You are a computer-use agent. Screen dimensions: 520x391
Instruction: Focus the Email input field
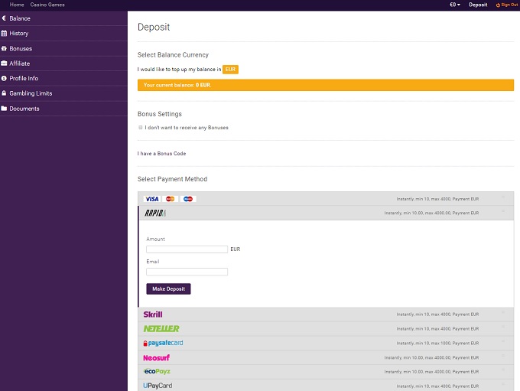pyautogui.click(x=187, y=272)
